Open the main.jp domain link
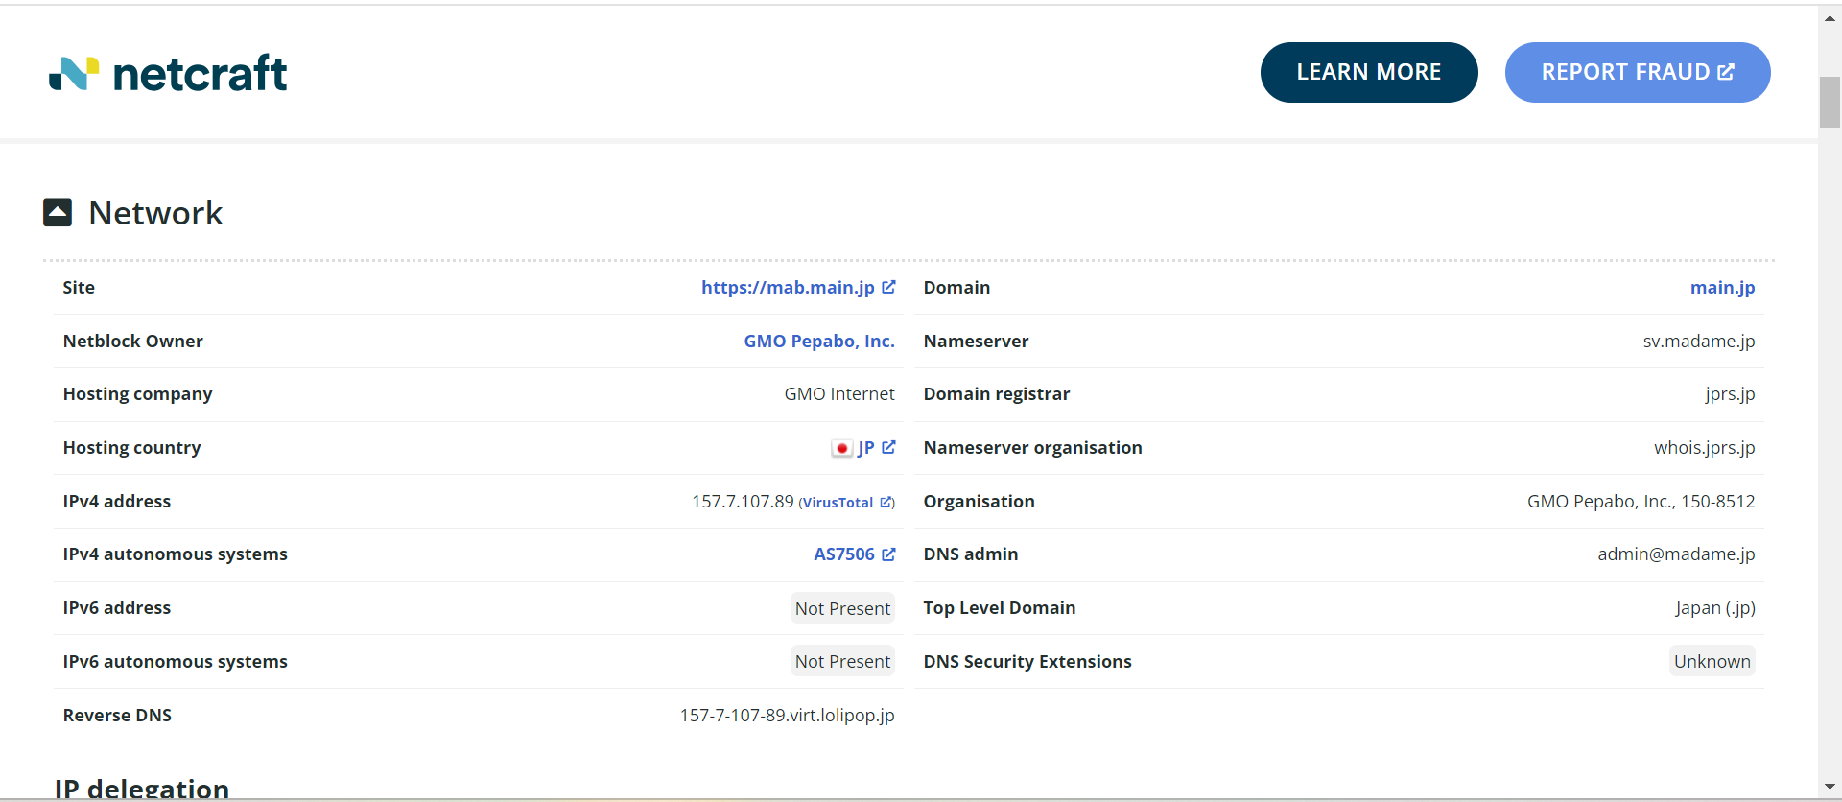The height and width of the screenshot is (802, 1842). pos(1722,287)
